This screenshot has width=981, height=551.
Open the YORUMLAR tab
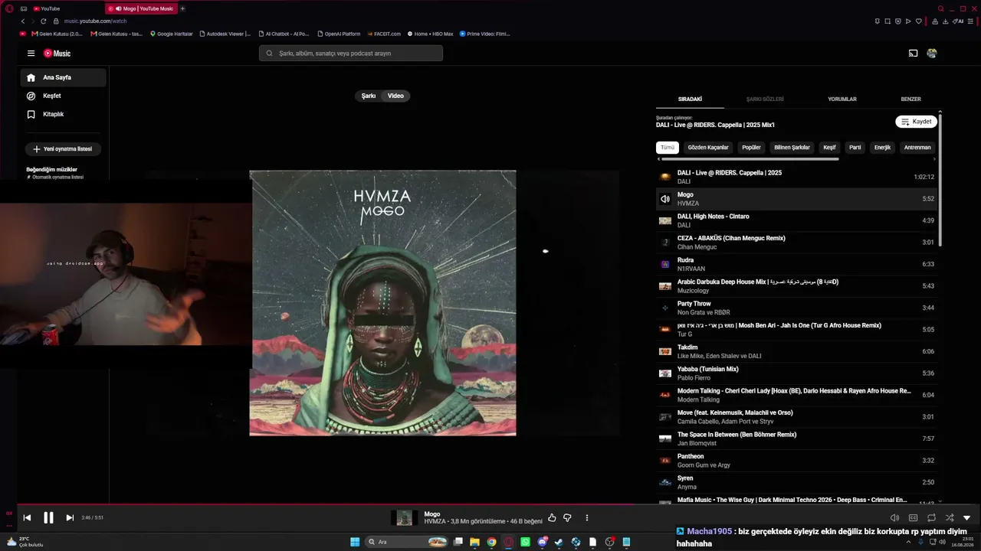842,99
